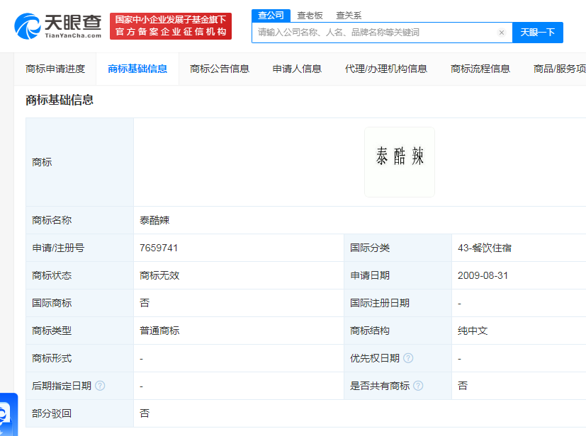Click the 国际注册日期 label cell
This screenshot has width=586, height=436.
click(x=398, y=303)
